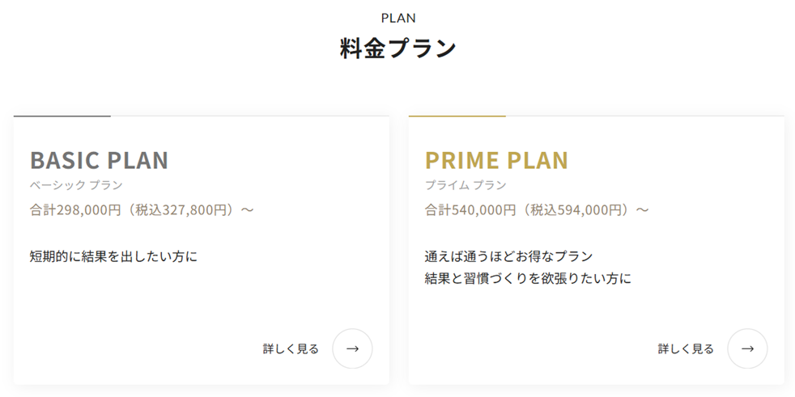The height and width of the screenshot is (397, 795).
Task: Click the 合計540,000円 price text
Action: 470,209
